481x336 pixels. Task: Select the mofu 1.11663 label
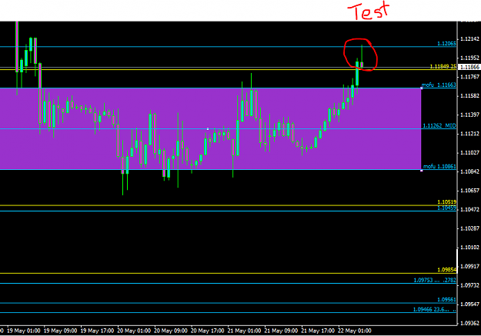(439, 85)
